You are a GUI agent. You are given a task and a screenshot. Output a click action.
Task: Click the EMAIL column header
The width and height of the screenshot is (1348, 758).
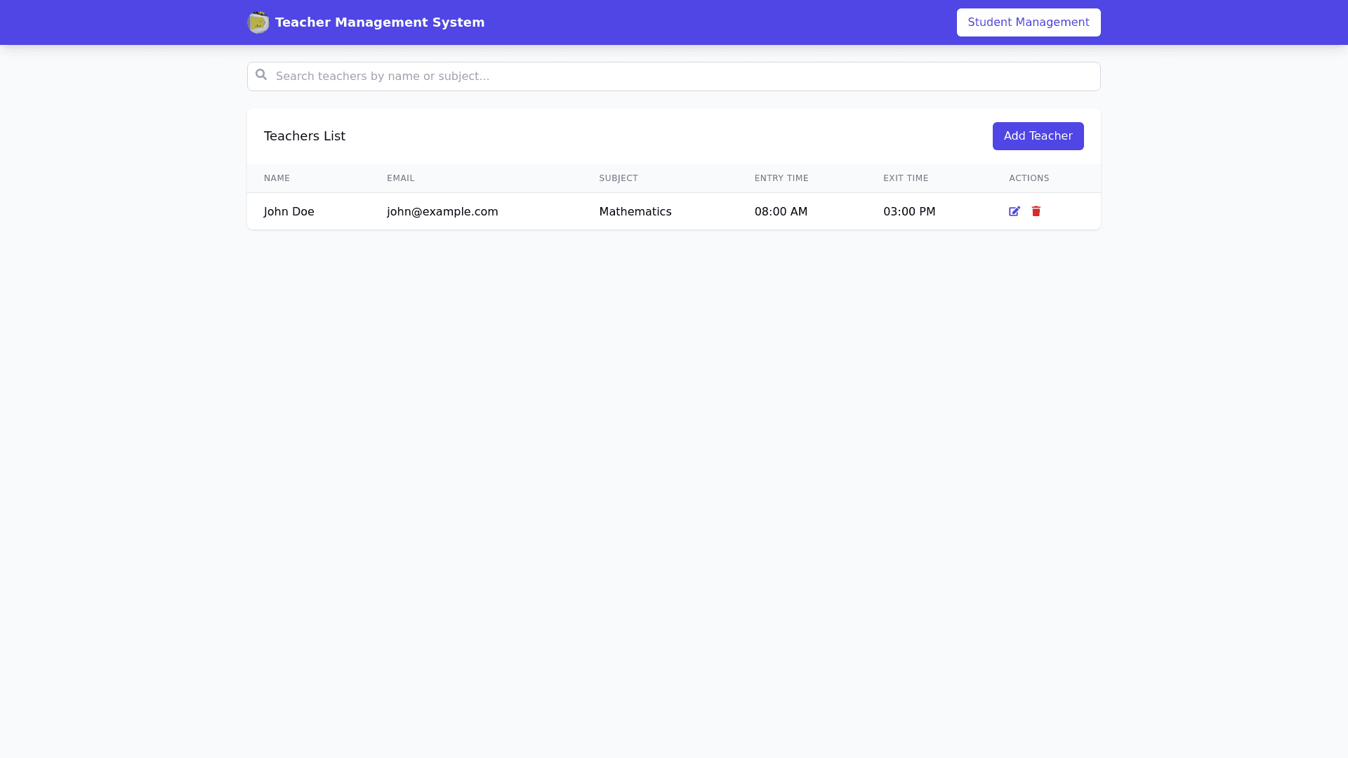tap(400, 178)
